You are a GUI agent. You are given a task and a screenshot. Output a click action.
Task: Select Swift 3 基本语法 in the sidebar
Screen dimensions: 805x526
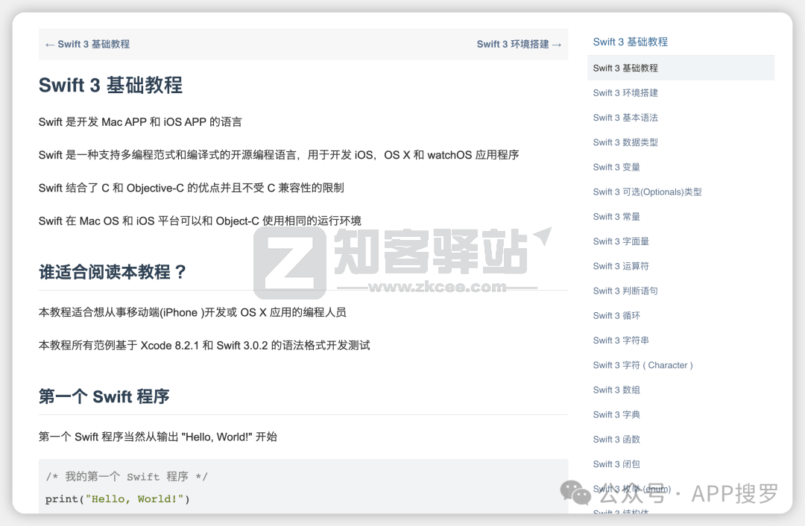(625, 117)
